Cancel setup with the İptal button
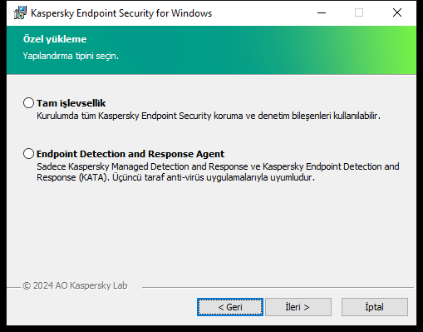Image resolution: width=423 pixels, height=332 pixels. point(375,307)
